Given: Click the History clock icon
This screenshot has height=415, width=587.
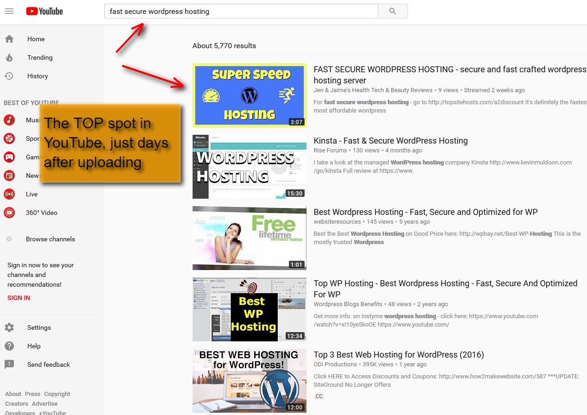Looking at the screenshot, I should (9, 76).
